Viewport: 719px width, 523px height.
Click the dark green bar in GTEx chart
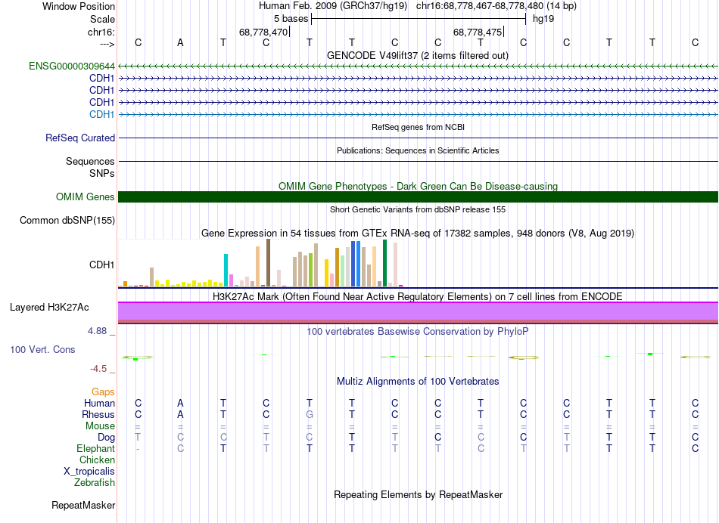384,263
